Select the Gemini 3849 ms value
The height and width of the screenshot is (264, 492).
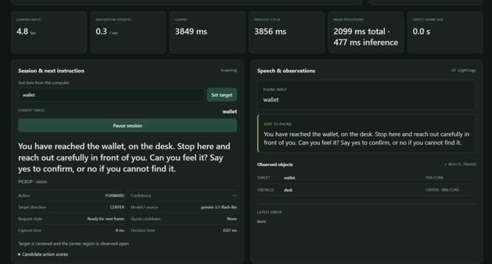[x=191, y=31]
